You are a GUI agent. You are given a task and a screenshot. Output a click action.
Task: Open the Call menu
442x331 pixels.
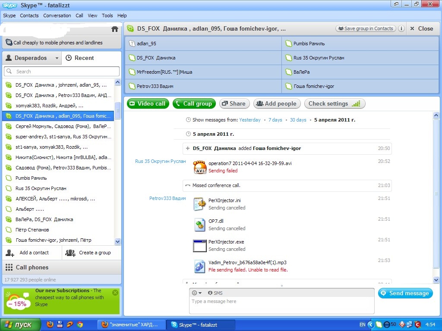tap(79, 16)
